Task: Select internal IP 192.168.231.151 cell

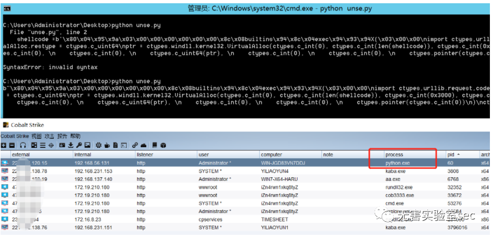Action: [94, 228]
